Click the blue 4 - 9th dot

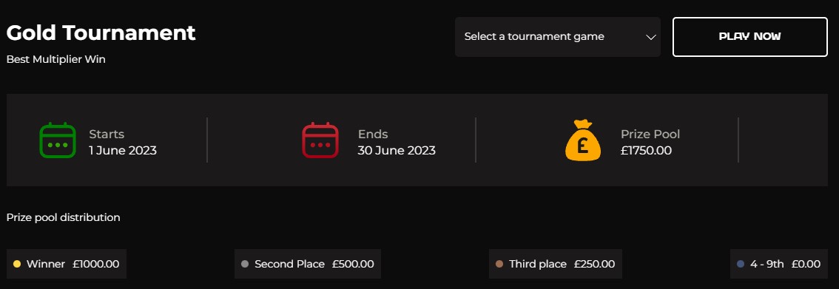[x=741, y=264]
